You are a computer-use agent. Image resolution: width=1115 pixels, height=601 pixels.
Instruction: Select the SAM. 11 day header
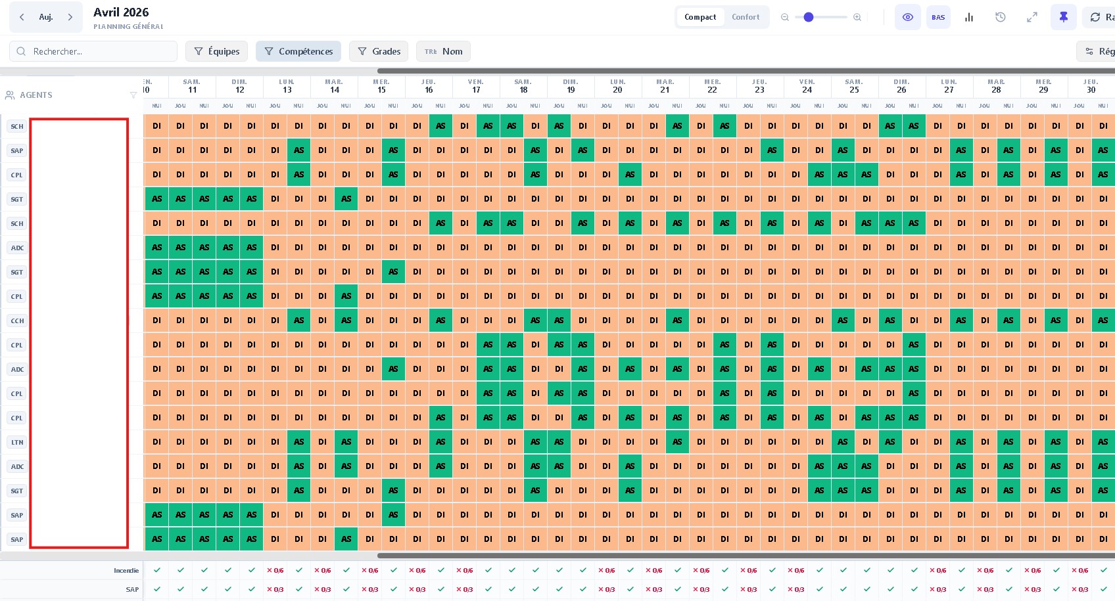click(x=192, y=86)
